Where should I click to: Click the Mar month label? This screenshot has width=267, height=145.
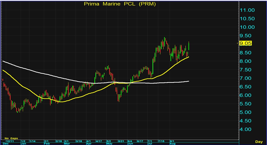click(x=67, y=144)
